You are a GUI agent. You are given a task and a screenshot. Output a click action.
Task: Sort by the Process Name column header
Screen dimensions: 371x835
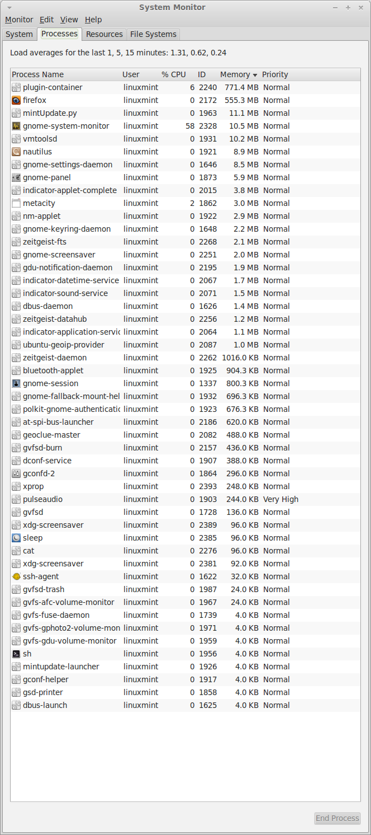click(38, 75)
